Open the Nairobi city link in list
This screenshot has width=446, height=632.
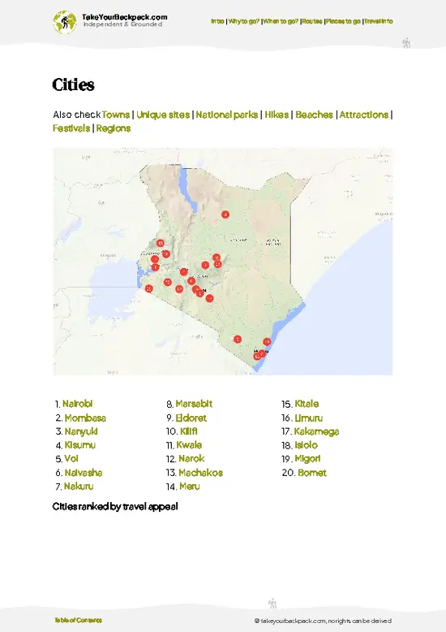78,404
